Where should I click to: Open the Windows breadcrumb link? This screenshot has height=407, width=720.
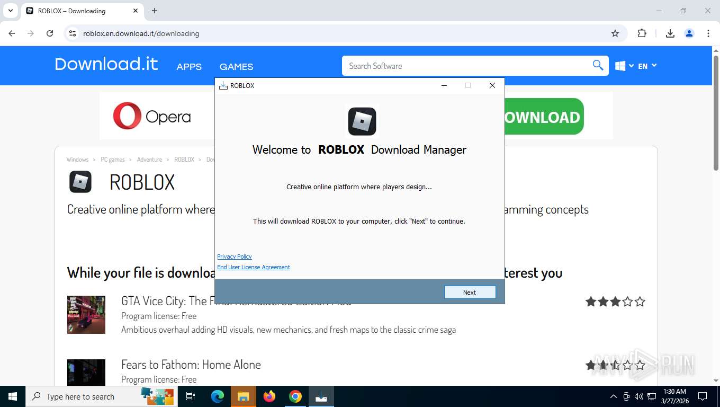77,160
